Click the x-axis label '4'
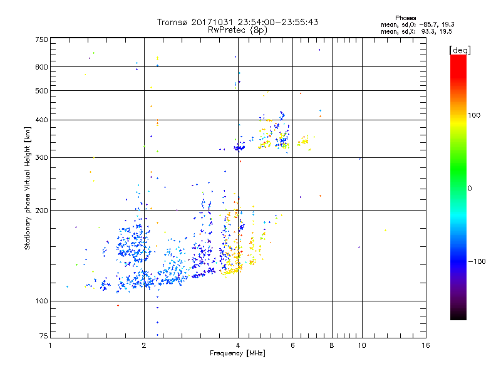The width and height of the screenshot is (501, 376). (x=238, y=345)
